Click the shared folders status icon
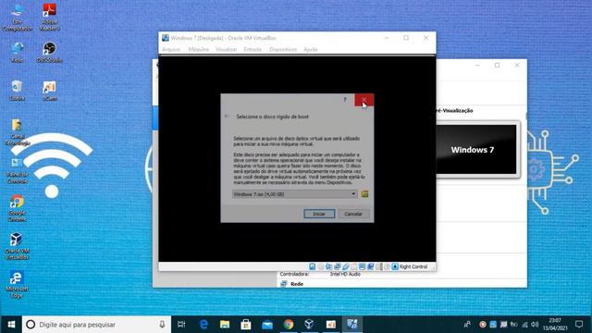This screenshot has width=592, height=333. coord(353,266)
